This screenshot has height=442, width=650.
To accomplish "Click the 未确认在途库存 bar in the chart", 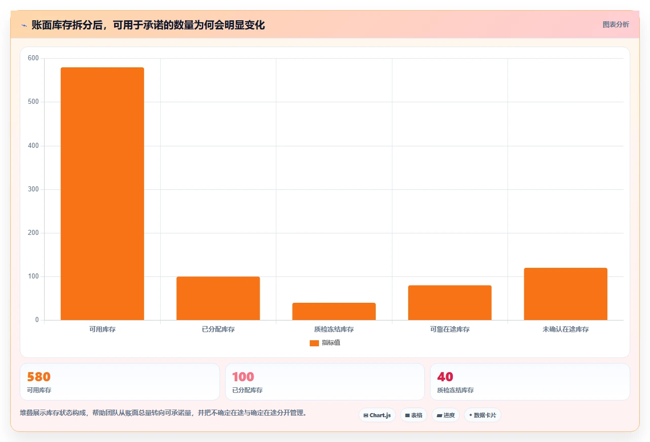I will [x=565, y=294].
